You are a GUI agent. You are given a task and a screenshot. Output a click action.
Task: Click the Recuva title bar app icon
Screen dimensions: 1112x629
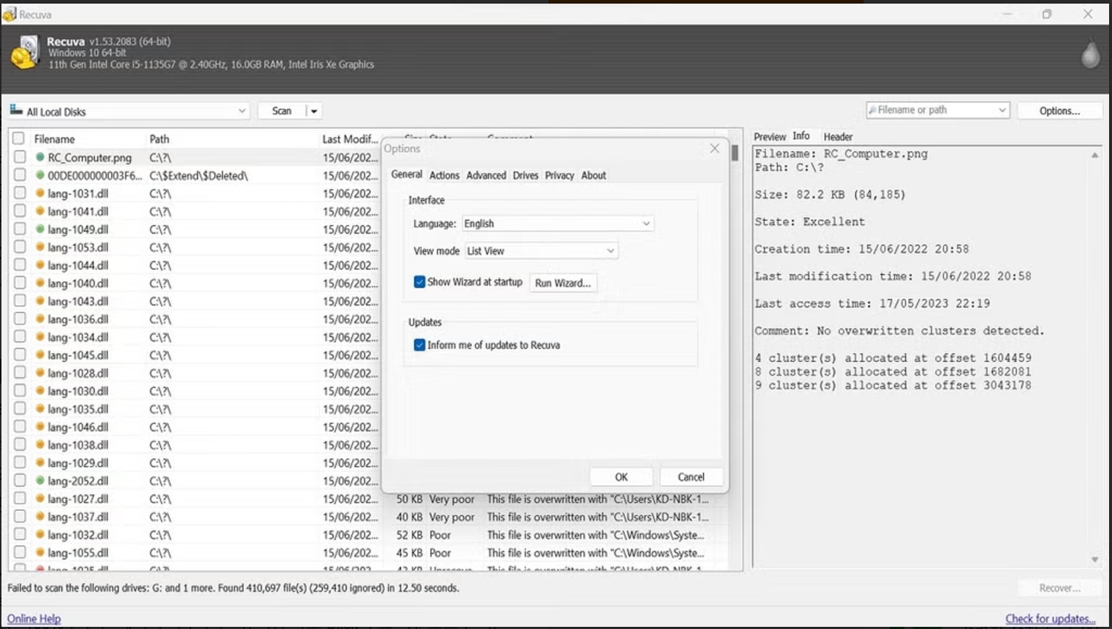(x=9, y=14)
